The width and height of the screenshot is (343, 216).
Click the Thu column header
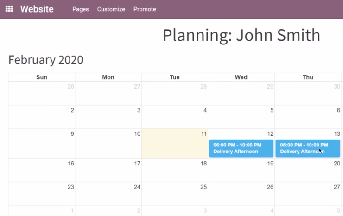(308, 77)
